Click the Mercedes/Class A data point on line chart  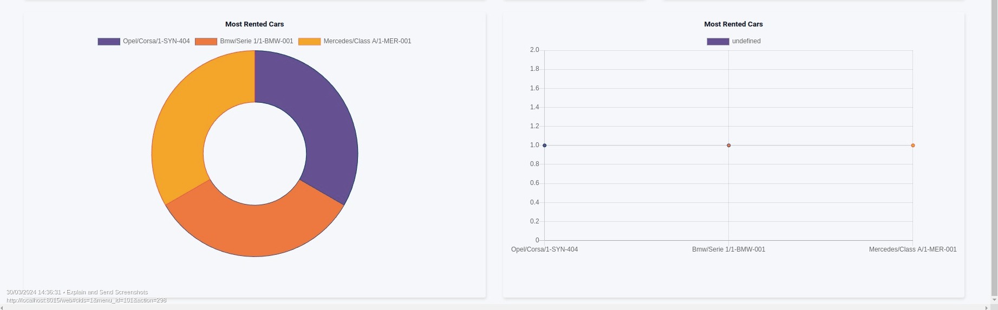pyautogui.click(x=913, y=146)
